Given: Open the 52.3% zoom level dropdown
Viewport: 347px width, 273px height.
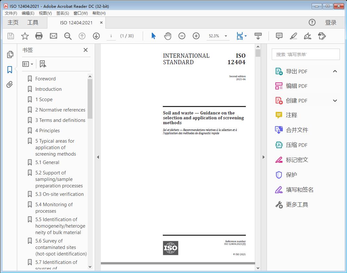Looking at the screenshot, I should 226,36.
